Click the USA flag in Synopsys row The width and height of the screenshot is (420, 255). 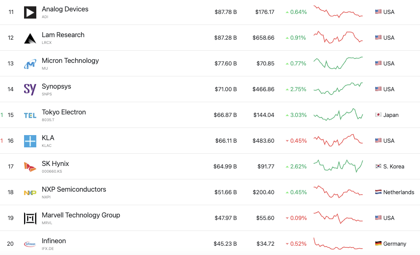378,89
